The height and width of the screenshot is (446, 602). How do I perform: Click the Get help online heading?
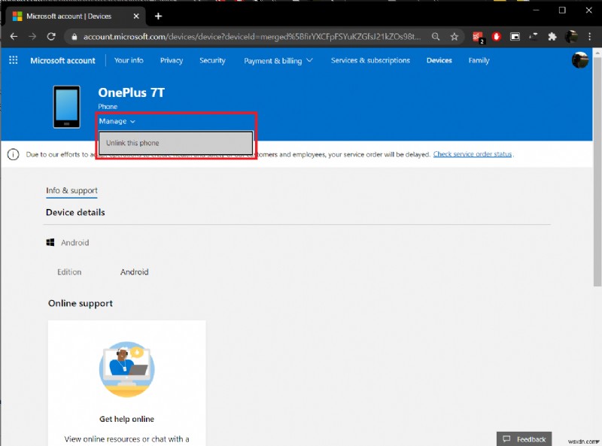click(126, 419)
